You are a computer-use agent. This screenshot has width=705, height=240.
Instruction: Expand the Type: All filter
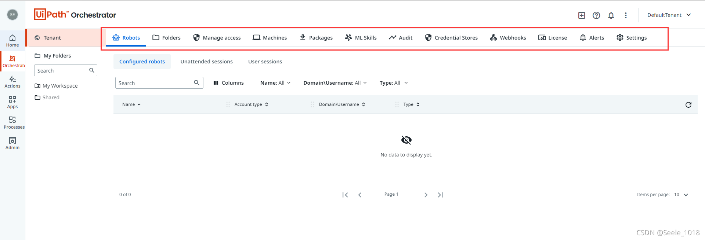[394, 83]
